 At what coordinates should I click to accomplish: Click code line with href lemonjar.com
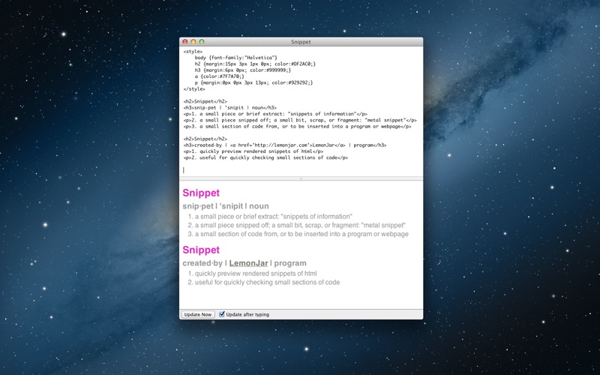point(285,145)
